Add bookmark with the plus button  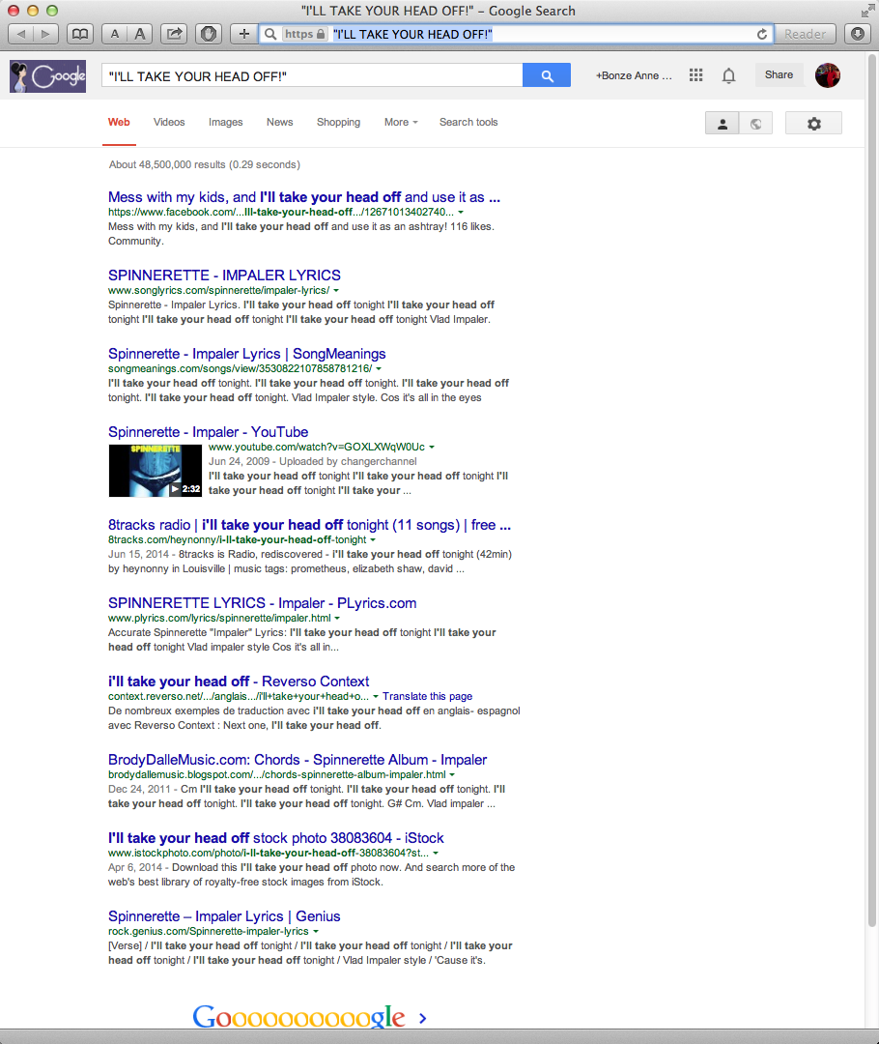244,34
